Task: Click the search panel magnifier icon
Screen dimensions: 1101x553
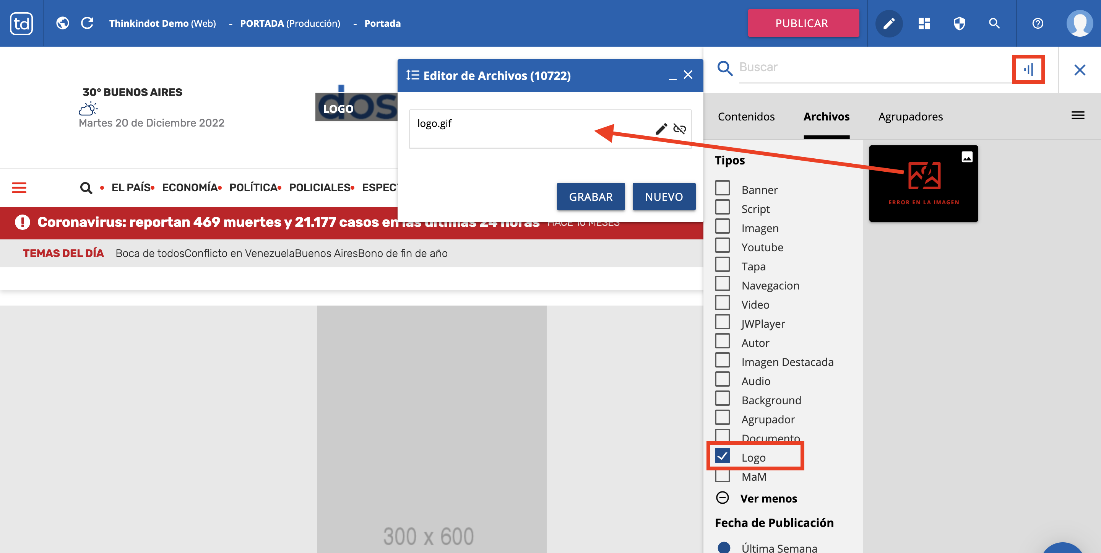Action: tap(725, 68)
